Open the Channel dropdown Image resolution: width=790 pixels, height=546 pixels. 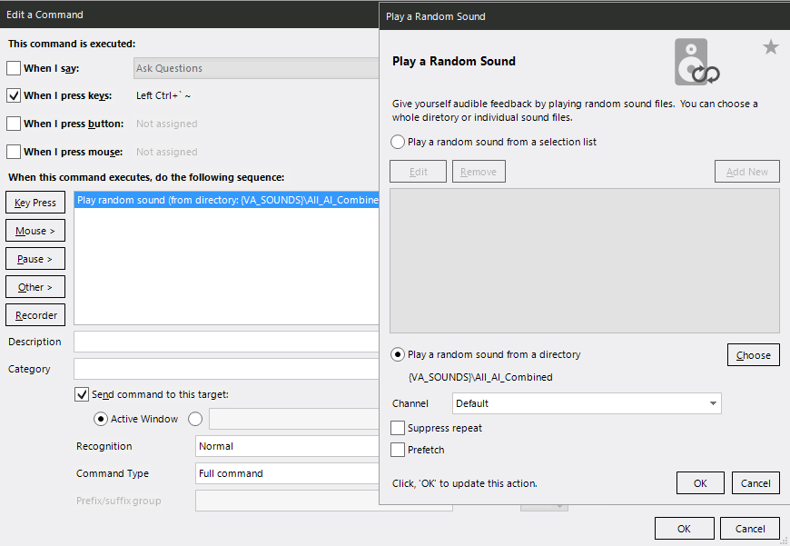coord(587,403)
